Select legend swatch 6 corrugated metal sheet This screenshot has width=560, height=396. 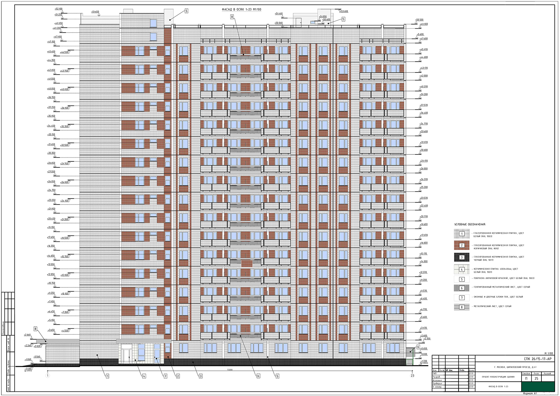[x=462, y=288]
